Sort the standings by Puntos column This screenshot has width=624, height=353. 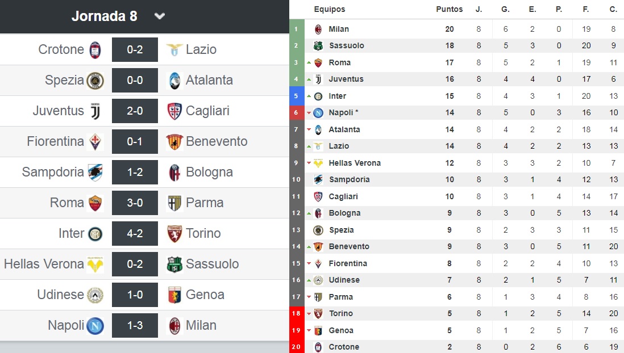point(450,9)
